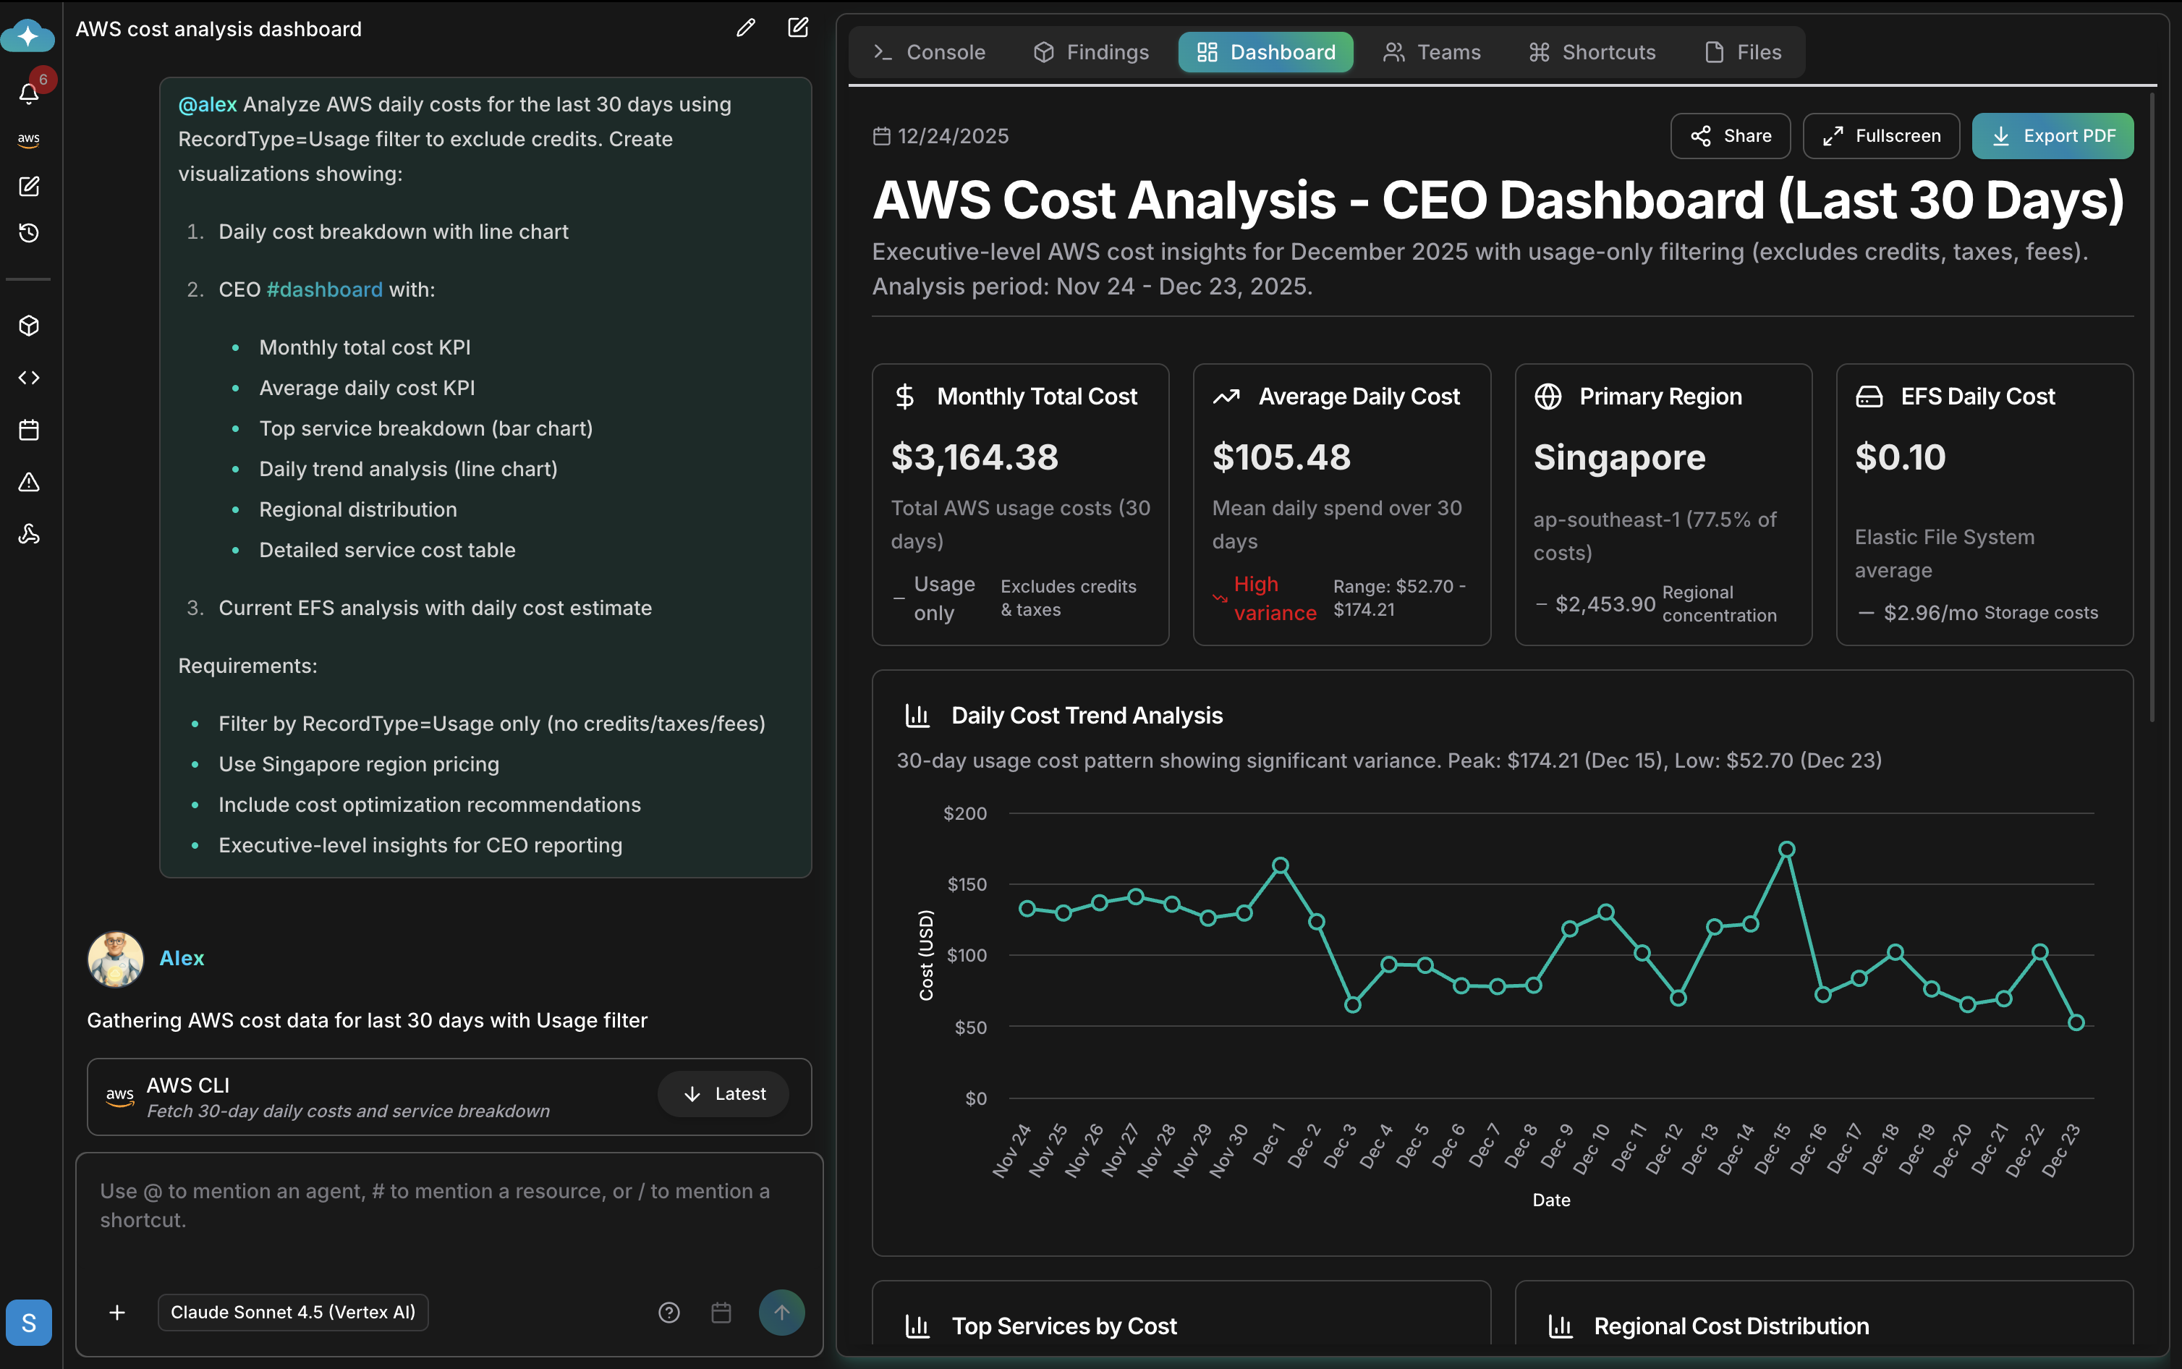Switch to the Console tab
The image size is (2182, 1369).
(x=928, y=51)
